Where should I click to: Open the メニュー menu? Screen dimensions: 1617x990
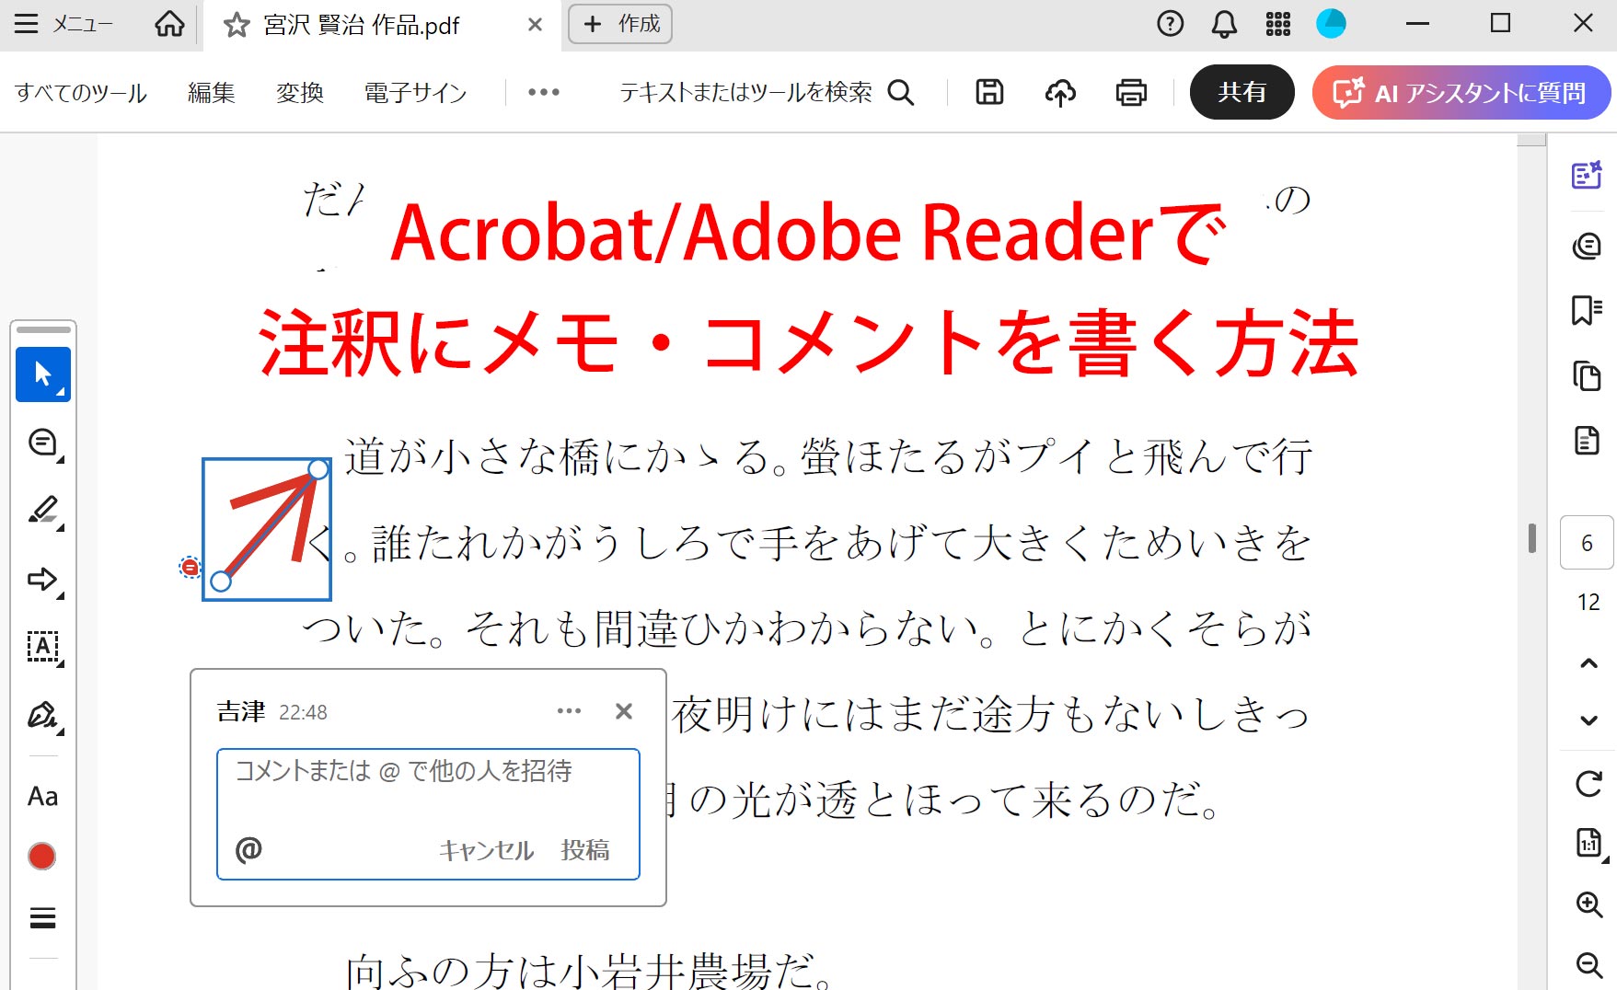[55, 25]
